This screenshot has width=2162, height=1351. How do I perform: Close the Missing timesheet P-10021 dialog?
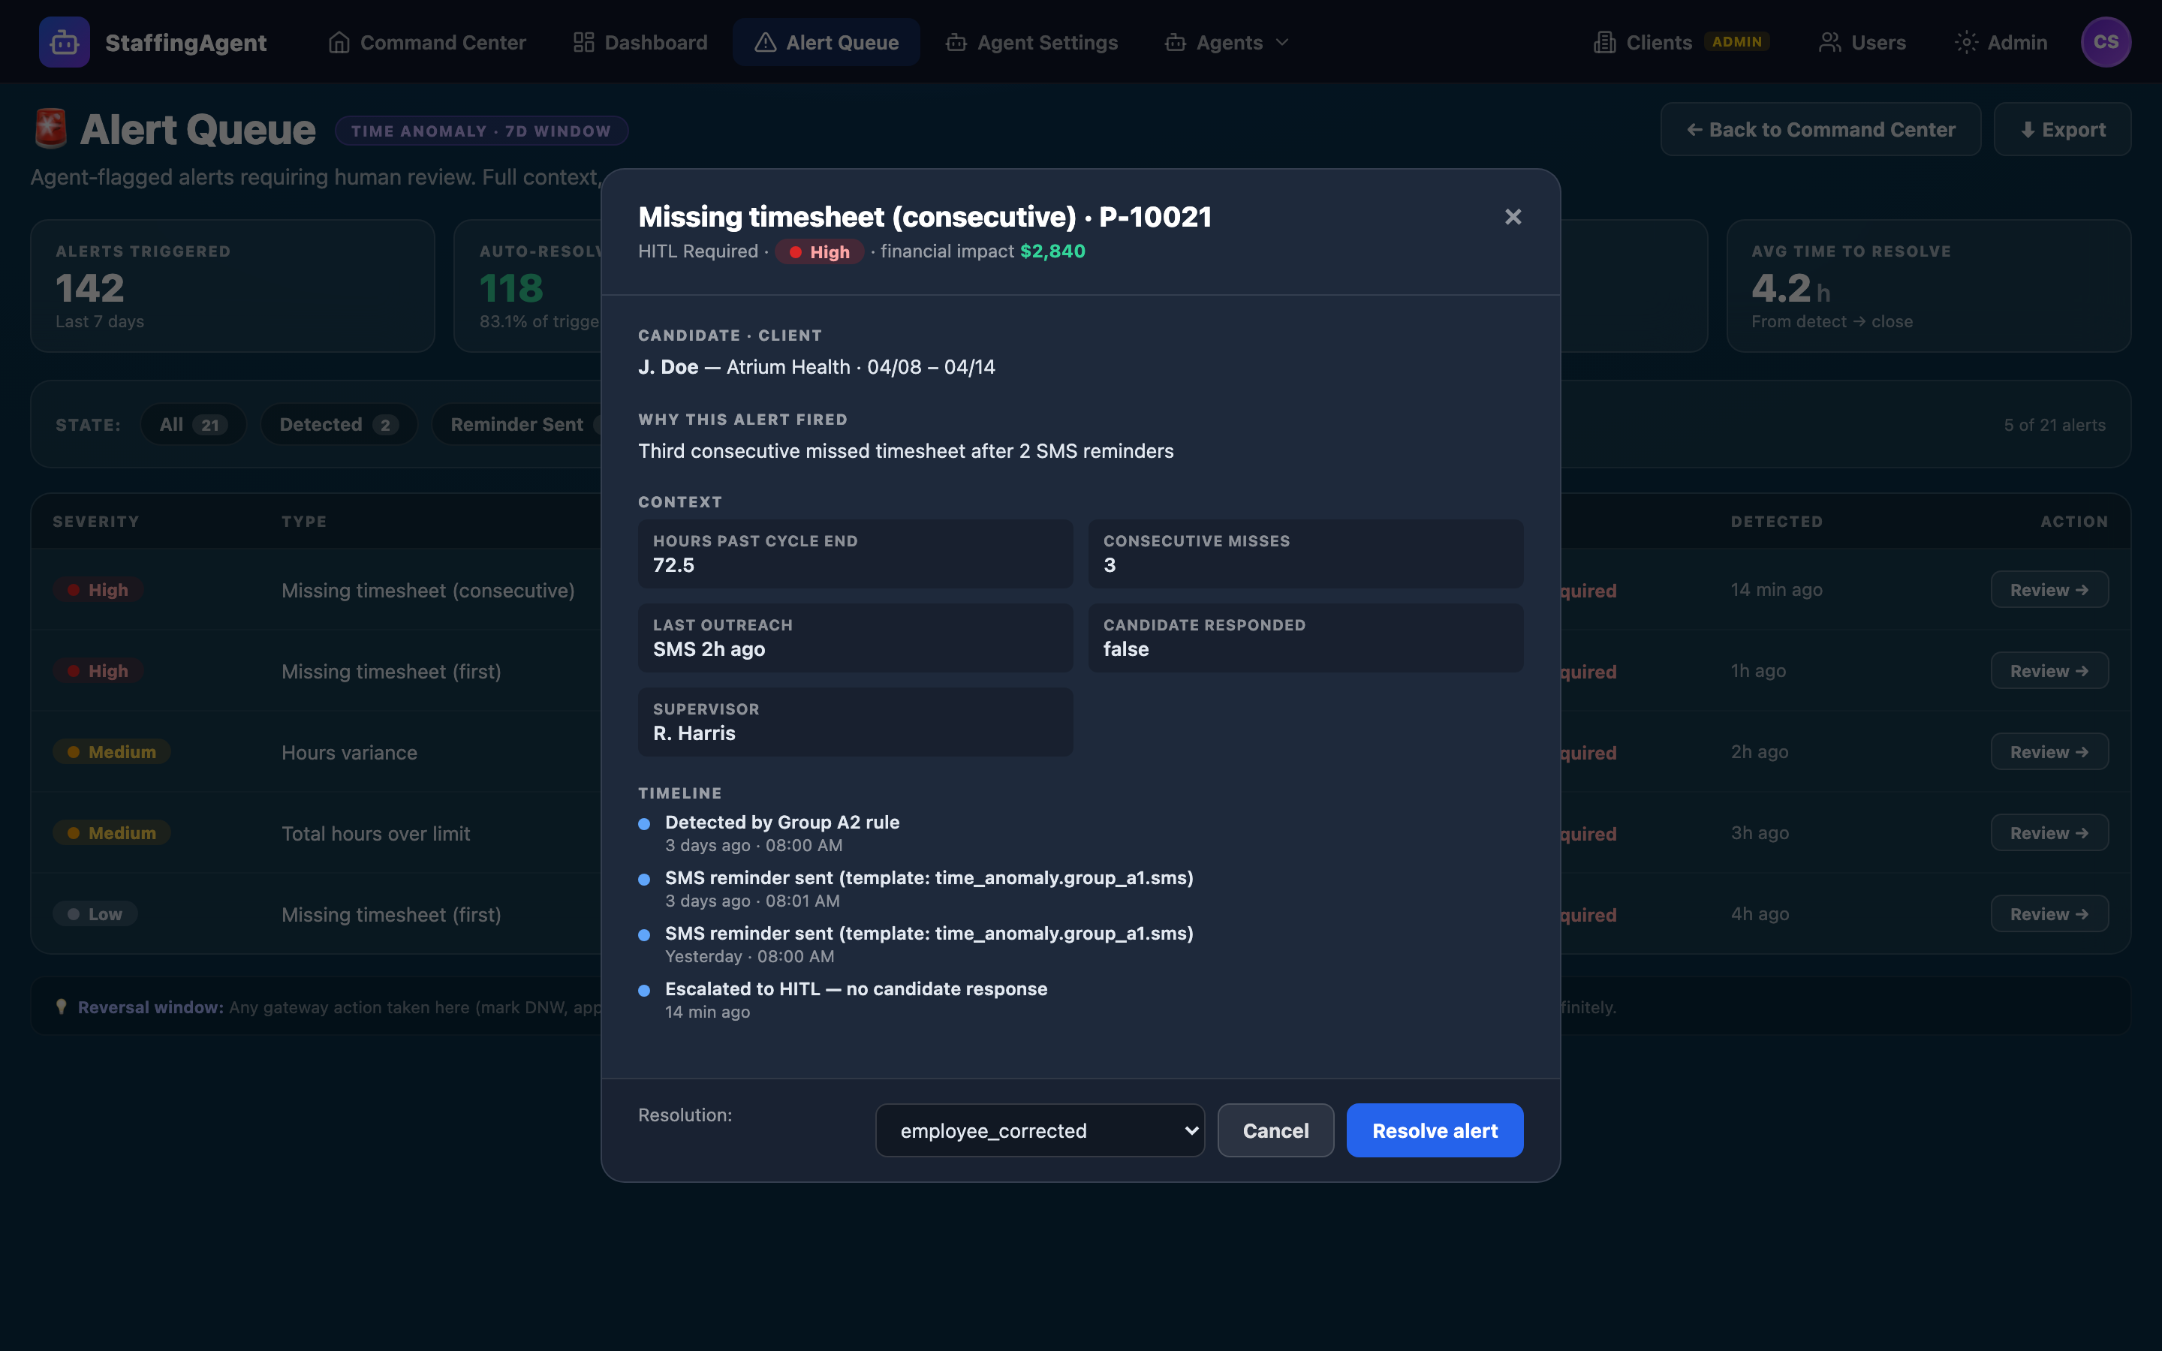tap(1513, 216)
